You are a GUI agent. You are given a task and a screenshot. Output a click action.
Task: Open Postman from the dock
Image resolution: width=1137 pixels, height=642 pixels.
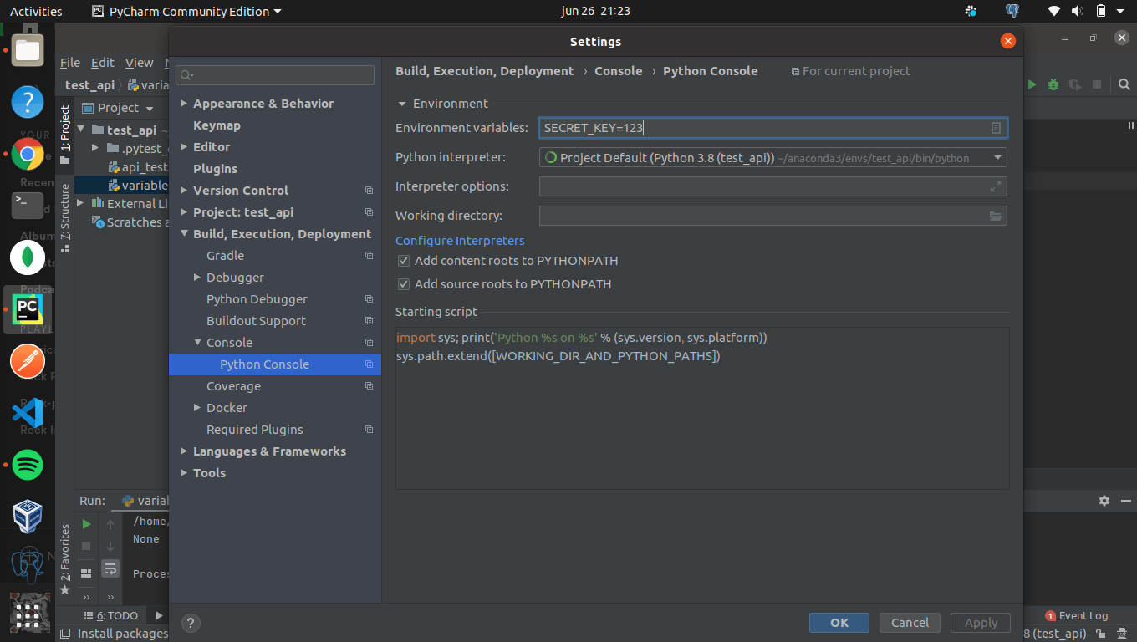28,361
